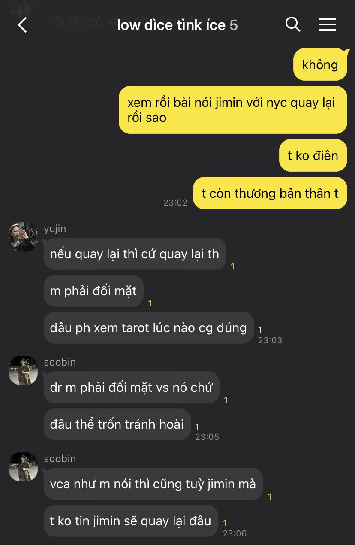
Task: Select 'đâu thể trốn tránh hoài' message
Action: pyautogui.click(x=117, y=424)
